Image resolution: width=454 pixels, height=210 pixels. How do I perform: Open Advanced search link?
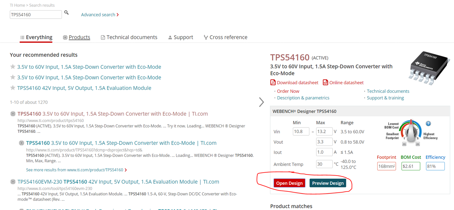pyautogui.click(x=100, y=15)
